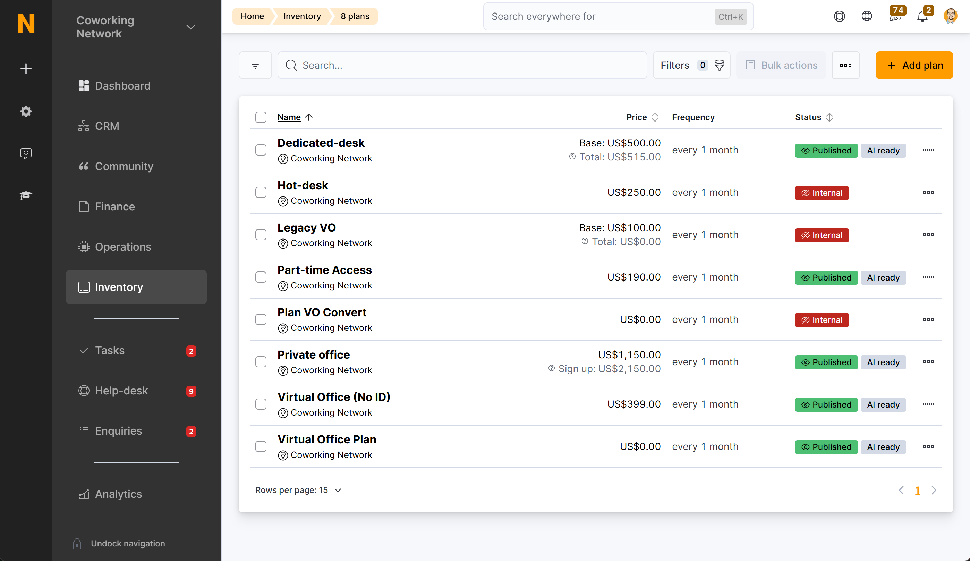The height and width of the screenshot is (561, 970).
Task: Go to next page arrow
Action: (934, 490)
